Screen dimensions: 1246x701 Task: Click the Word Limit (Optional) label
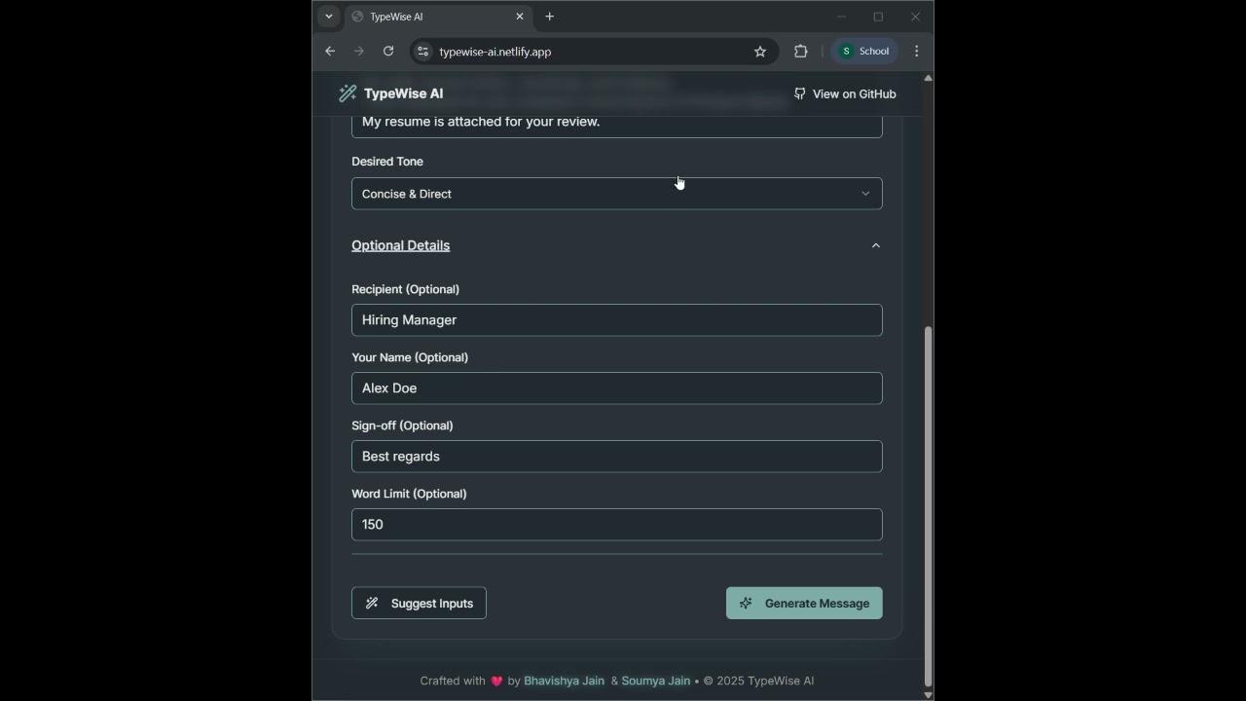409,494
